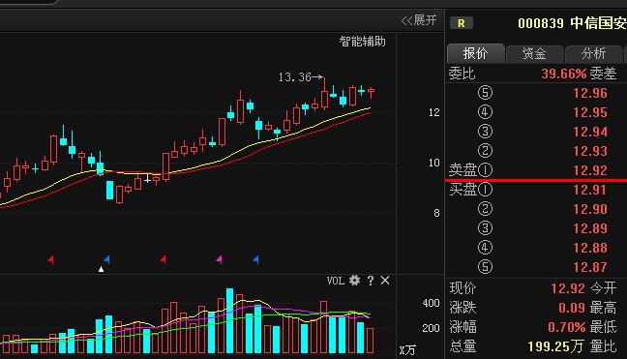Viewport: 627px width, 359px height.
Task: Expand the panel via 展开
Action: tap(419, 20)
